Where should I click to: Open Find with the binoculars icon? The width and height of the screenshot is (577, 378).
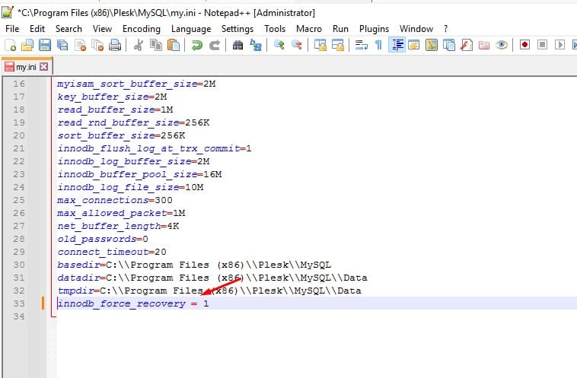(x=238, y=45)
